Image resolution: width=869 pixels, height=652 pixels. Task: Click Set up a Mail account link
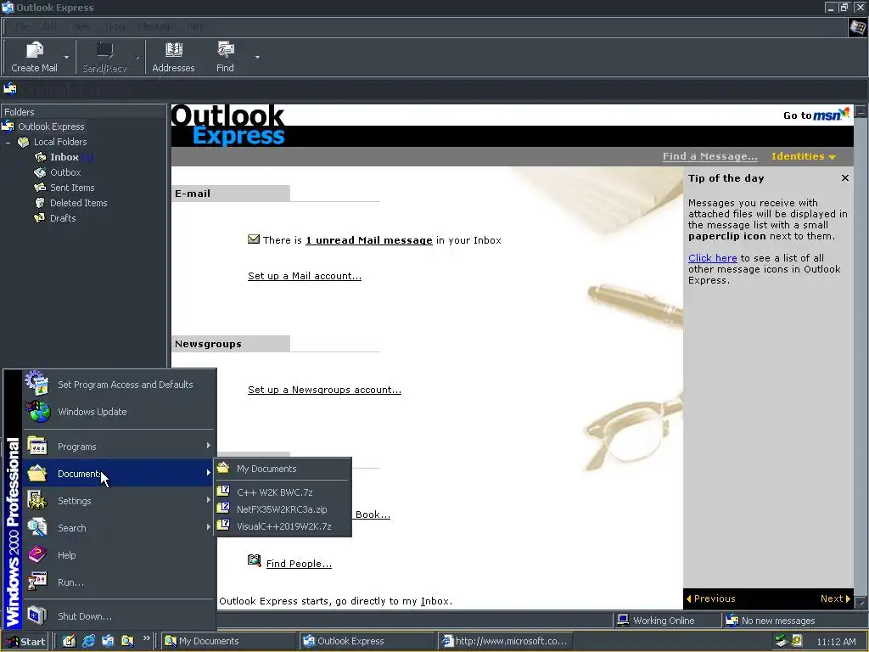(x=305, y=276)
